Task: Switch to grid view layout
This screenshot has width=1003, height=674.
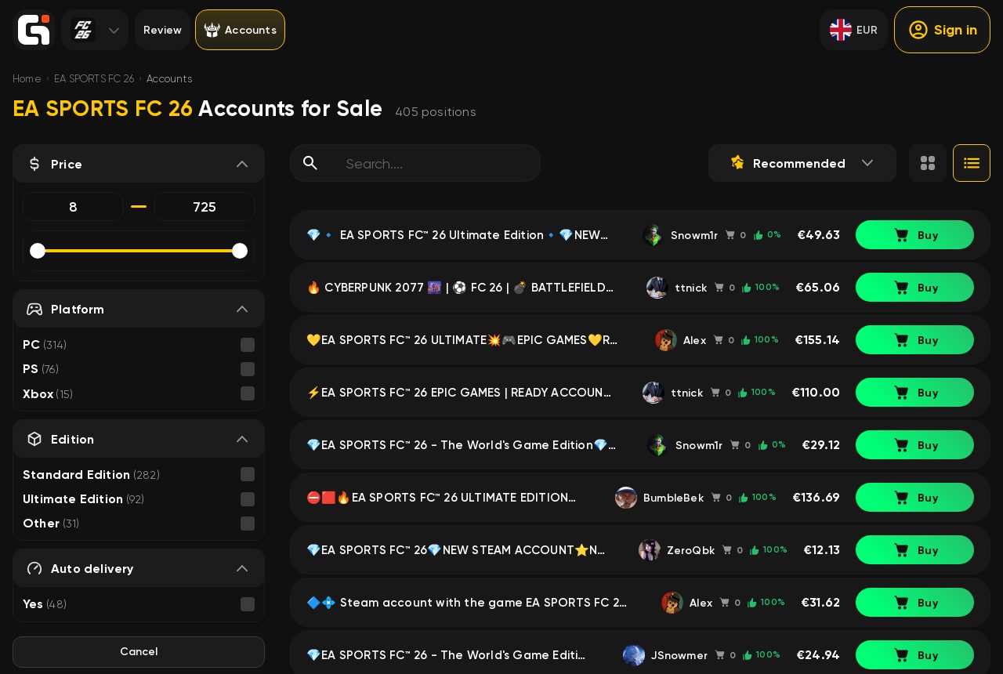Action: click(928, 163)
